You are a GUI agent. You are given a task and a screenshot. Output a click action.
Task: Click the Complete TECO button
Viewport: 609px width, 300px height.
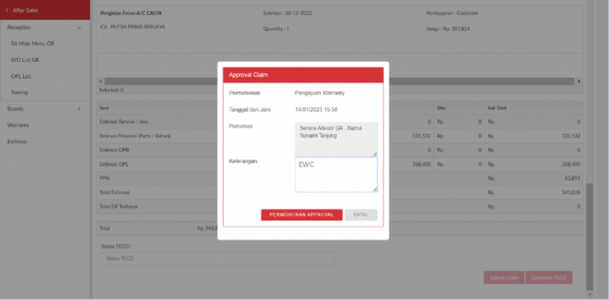tap(549, 277)
